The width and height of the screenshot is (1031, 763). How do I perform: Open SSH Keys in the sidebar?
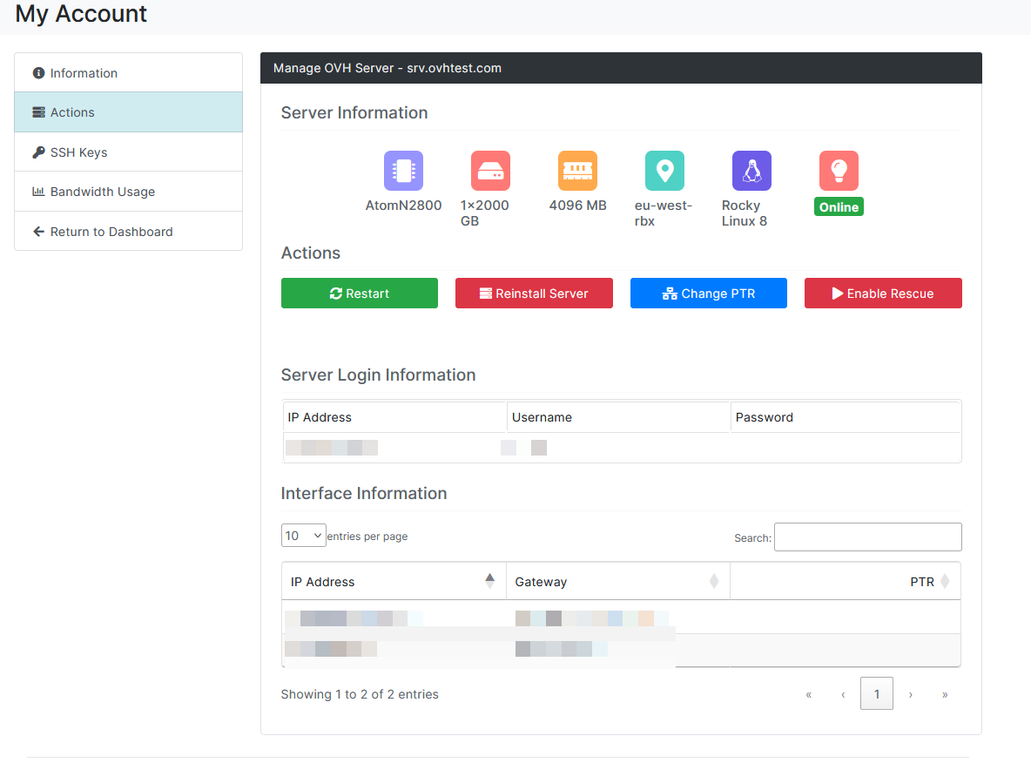[x=128, y=152]
